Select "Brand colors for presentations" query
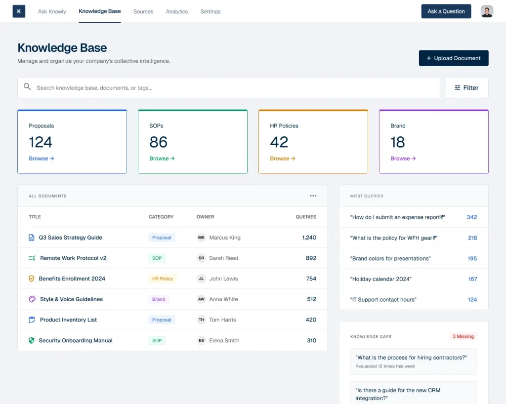 click(x=390, y=259)
